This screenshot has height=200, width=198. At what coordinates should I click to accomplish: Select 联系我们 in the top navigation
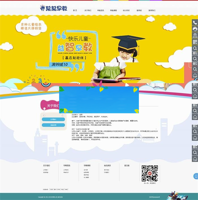[152, 10]
